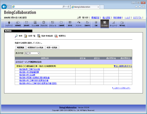Go back with the browser back arrow
Image resolution: width=147 pixels, height=114 pixels.
4,7
